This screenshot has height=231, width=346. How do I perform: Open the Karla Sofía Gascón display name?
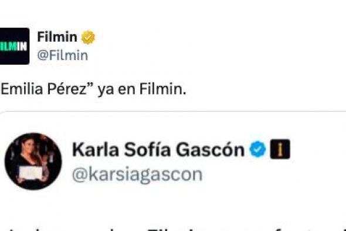[x=158, y=150]
